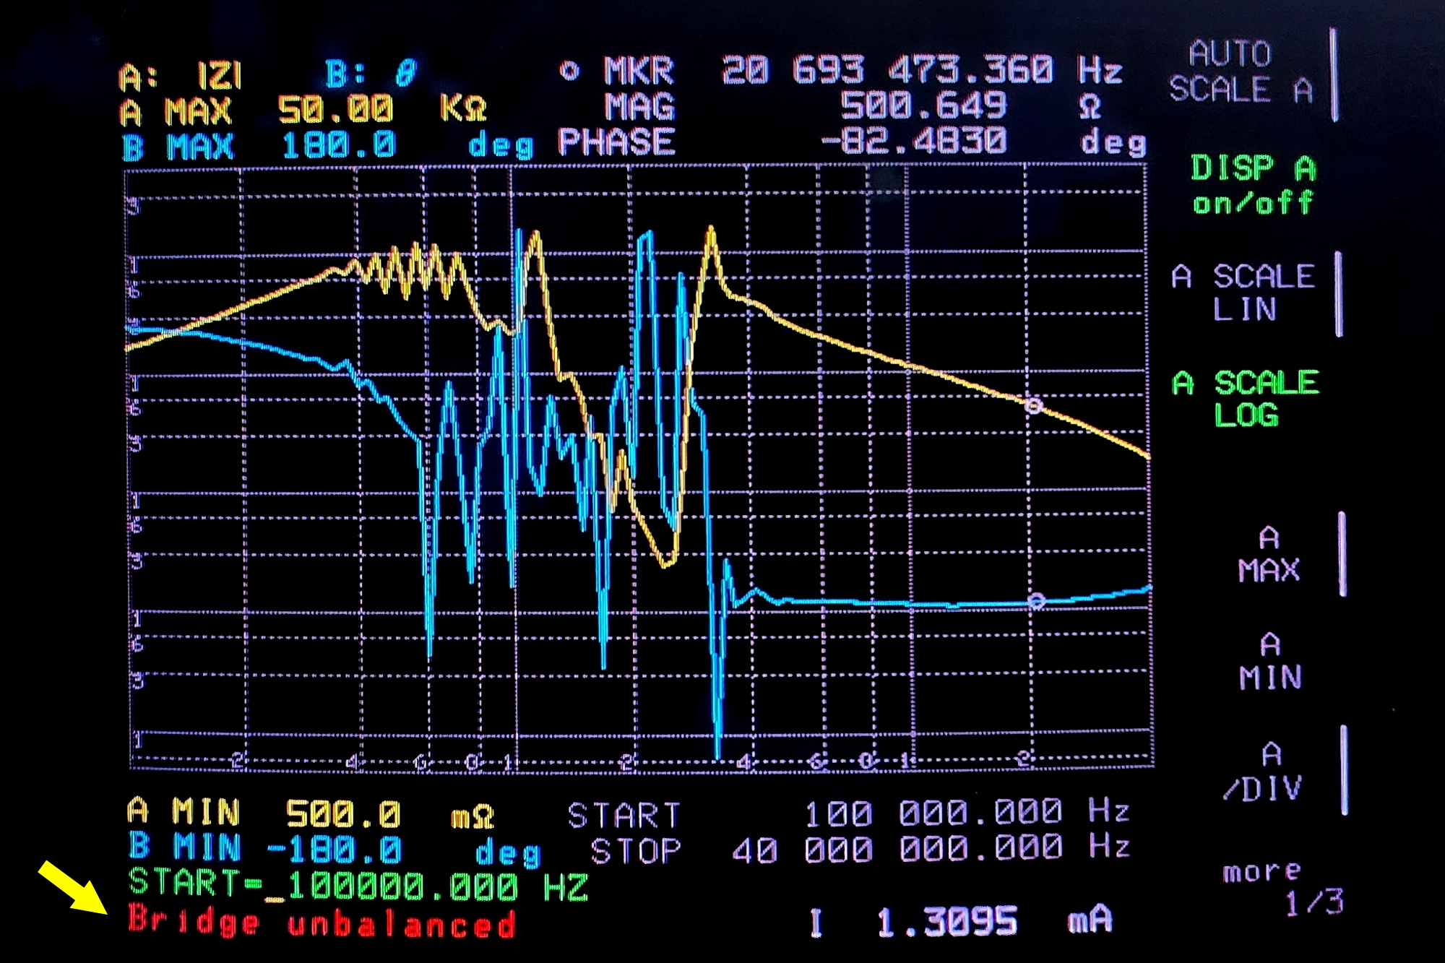Toggle DISP A on/off softkey
Image resolution: width=1445 pixels, height=963 pixels.
1251,185
